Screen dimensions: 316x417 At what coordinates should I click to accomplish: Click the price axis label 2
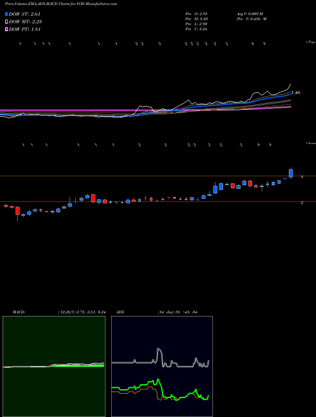(x=302, y=202)
